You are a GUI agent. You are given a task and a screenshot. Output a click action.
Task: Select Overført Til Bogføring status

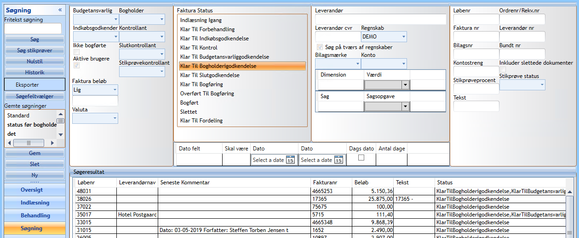(242, 94)
